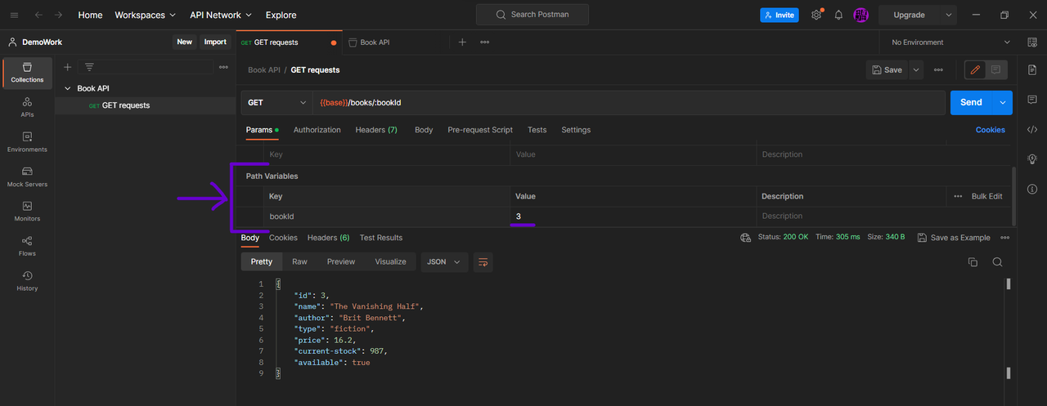1047x406 pixels.
Task: Open the settings gear icon
Action: (x=816, y=15)
